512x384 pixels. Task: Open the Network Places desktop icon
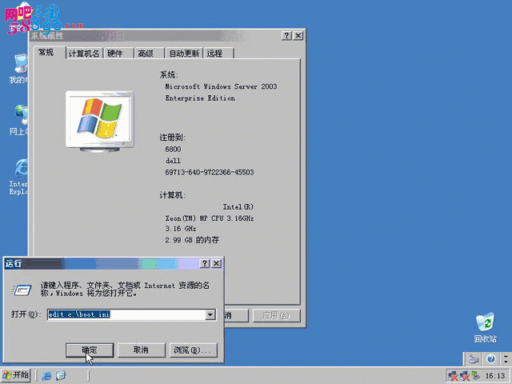[19, 120]
